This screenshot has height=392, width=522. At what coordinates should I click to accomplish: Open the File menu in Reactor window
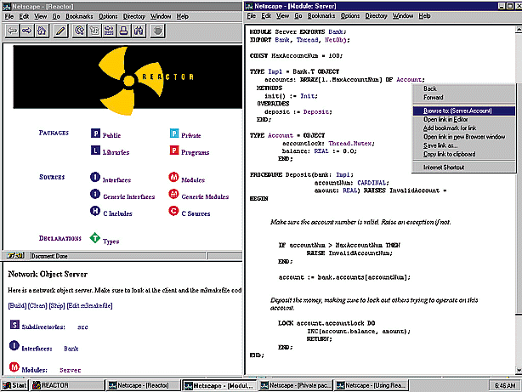(x=9, y=16)
